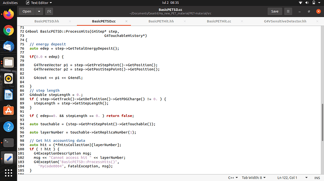Save the file with Save button
This screenshot has height=181, width=324.
coord(275,11)
